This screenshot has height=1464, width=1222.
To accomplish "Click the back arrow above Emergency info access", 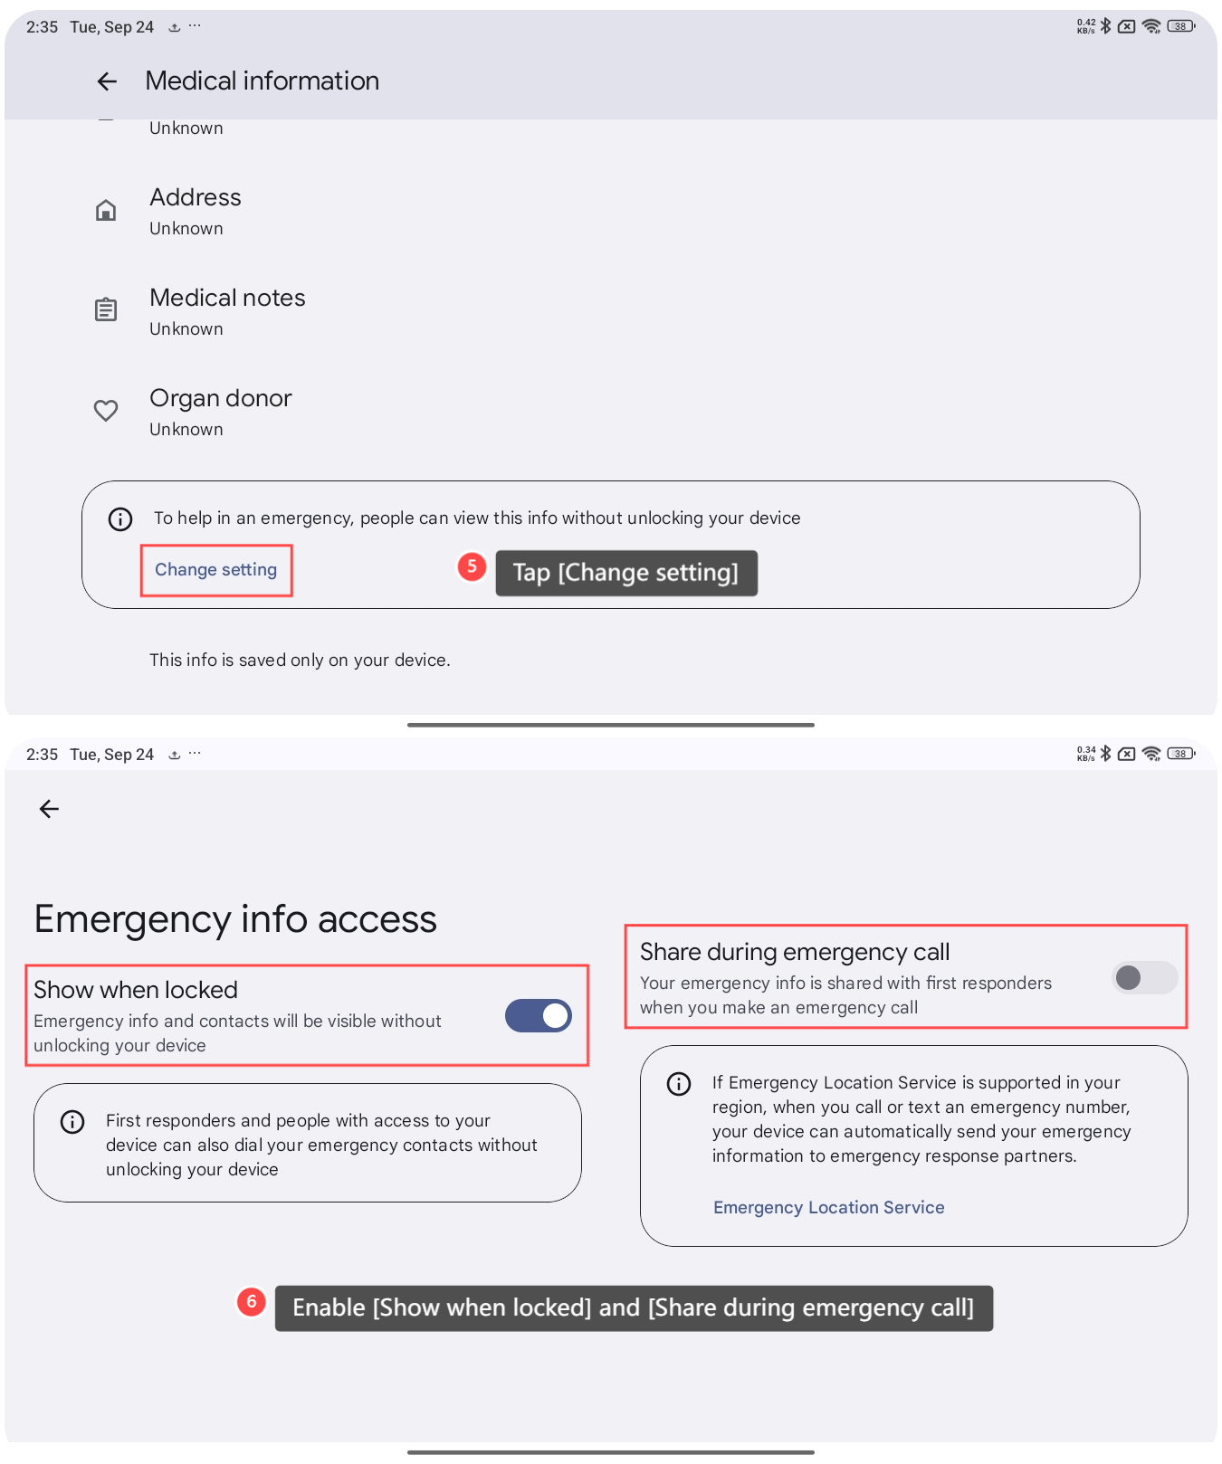I will coord(49,809).
